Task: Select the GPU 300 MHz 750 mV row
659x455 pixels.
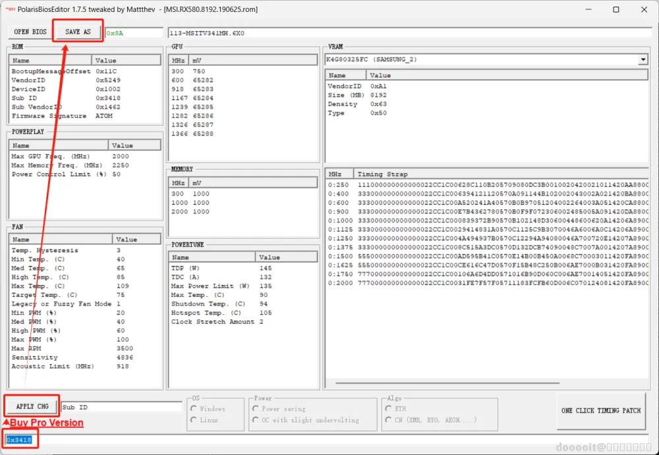Action: point(243,71)
